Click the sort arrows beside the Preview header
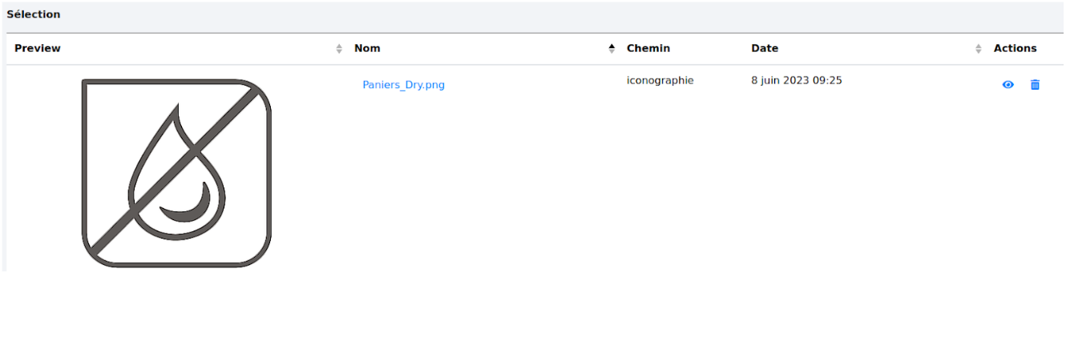Viewport: 1066px width, 349px height. [x=339, y=49]
